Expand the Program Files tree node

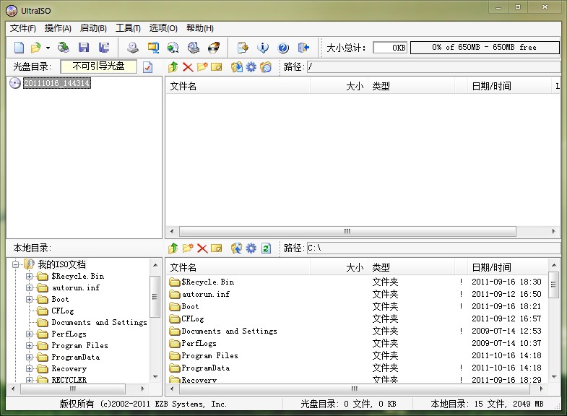[29, 345]
